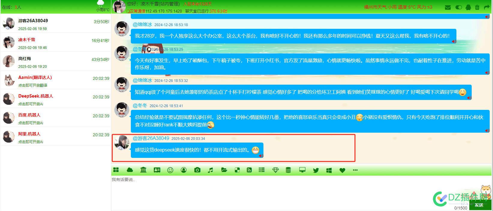Click the desktop monitor icon
Screen dimensions: 493x211
302,170
